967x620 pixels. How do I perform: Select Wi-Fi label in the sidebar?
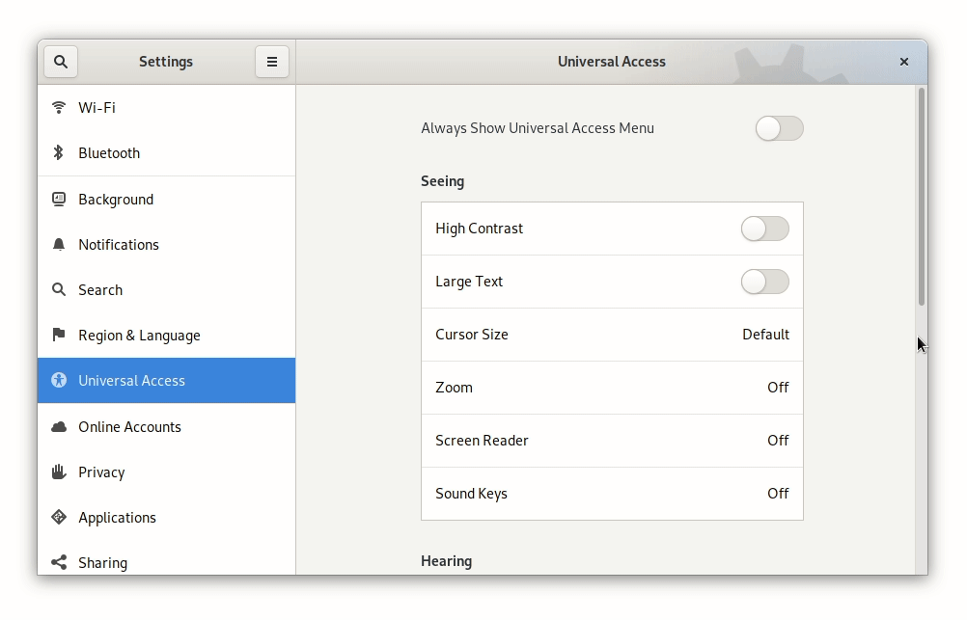97,108
